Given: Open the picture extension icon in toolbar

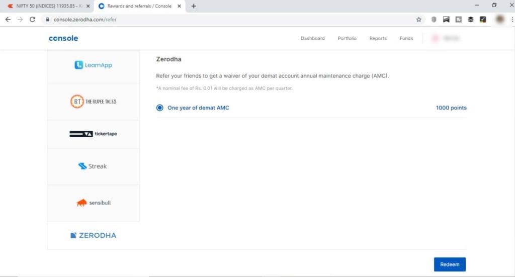Looking at the screenshot, I should coord(446,20).
